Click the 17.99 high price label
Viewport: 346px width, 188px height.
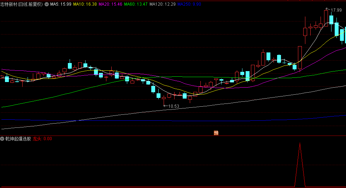pyautogui.click(x=336, y=10)
